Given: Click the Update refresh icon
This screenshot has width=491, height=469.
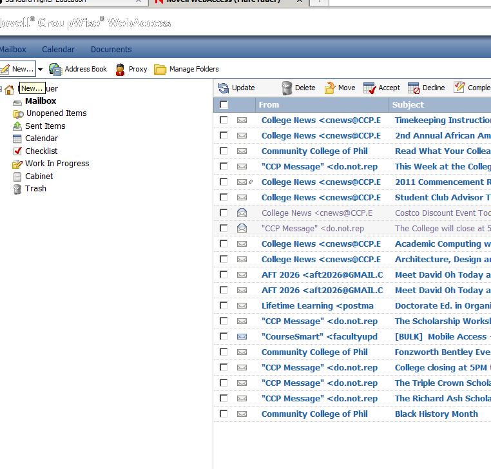Looking at the screenshot, I should point(223,88).
